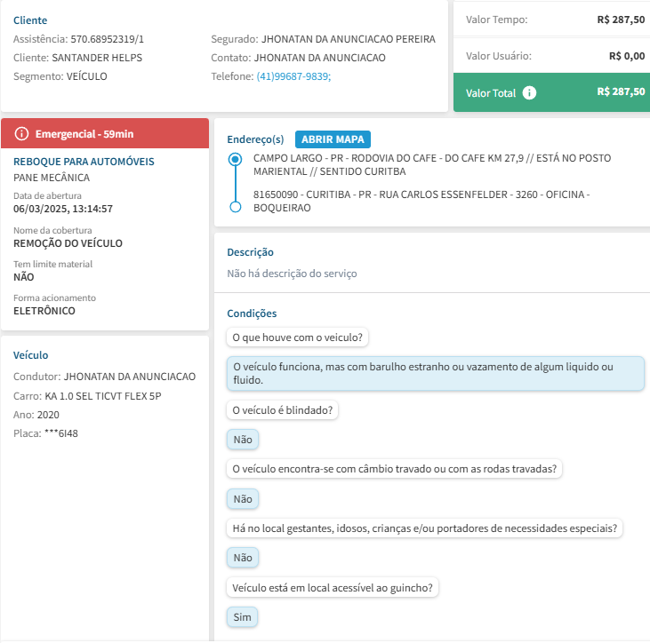
Task: Click 'Não' under the gestantes question
Action: (x=243, y=558)
